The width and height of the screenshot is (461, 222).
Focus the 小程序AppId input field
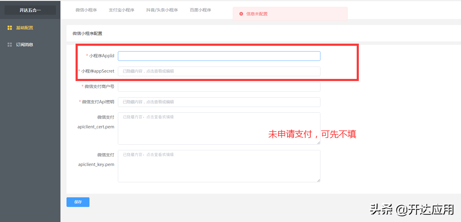(x=219, y=56)
